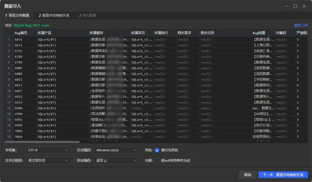Click 所属模块 cell /安装启动
312x182 pixels.
click(109, 137)
